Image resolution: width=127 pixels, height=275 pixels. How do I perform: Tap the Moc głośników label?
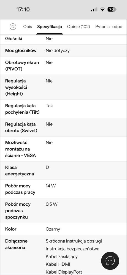click(x=21, y=50)
